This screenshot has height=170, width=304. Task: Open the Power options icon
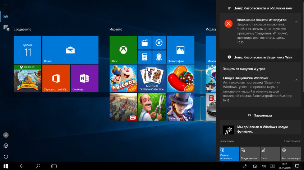[x=6, y=156]
